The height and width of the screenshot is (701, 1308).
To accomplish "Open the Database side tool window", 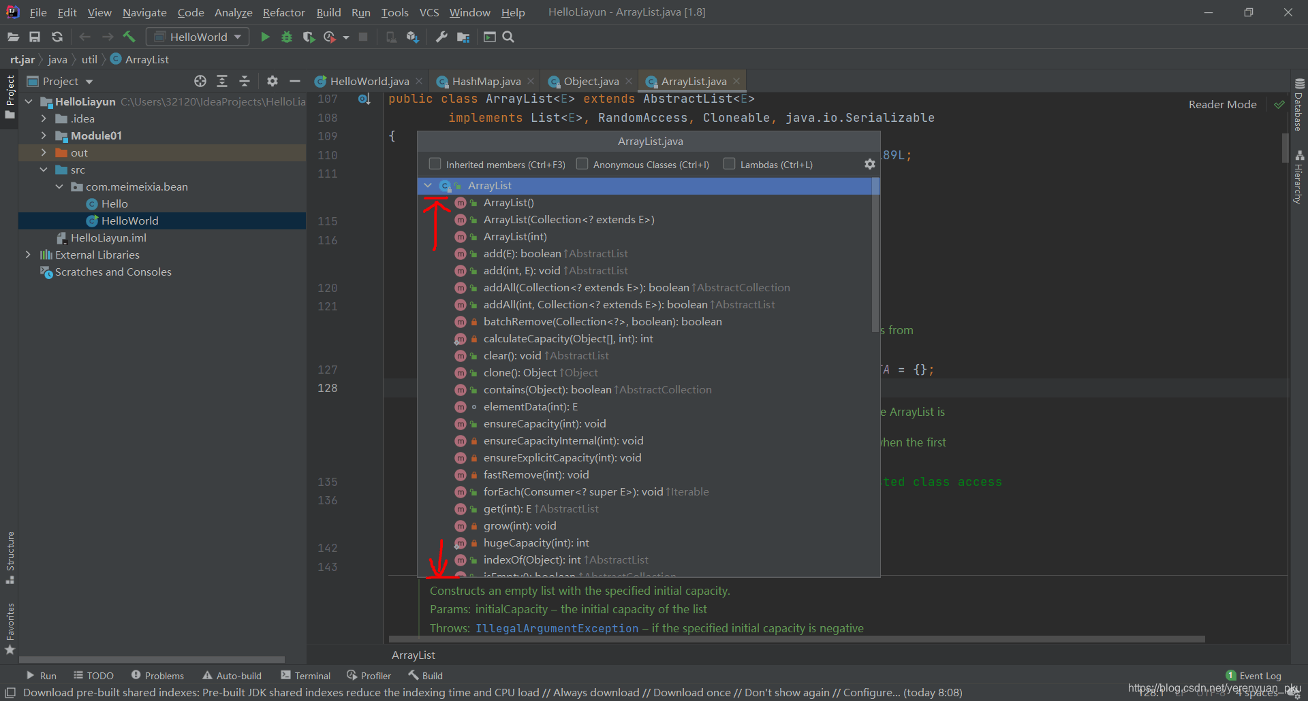I will coord(1299,105).
